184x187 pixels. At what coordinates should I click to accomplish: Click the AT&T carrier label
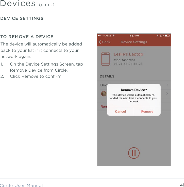pyautogui.click(x=108, y=36)
